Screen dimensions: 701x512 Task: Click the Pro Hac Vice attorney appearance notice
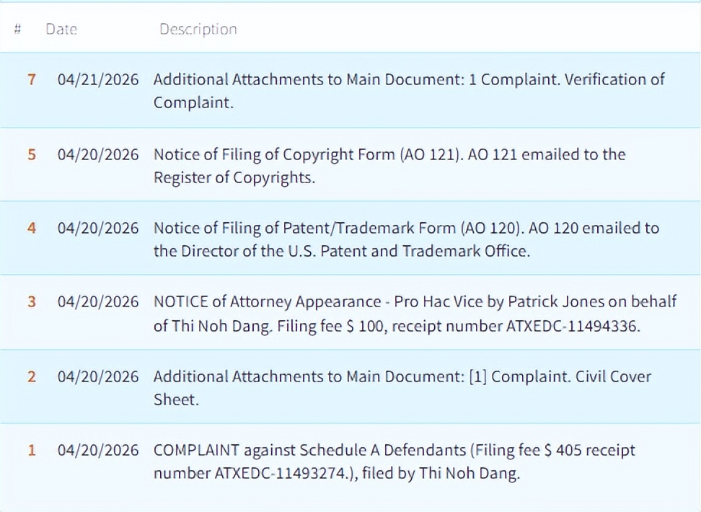(x=415, y=313)
